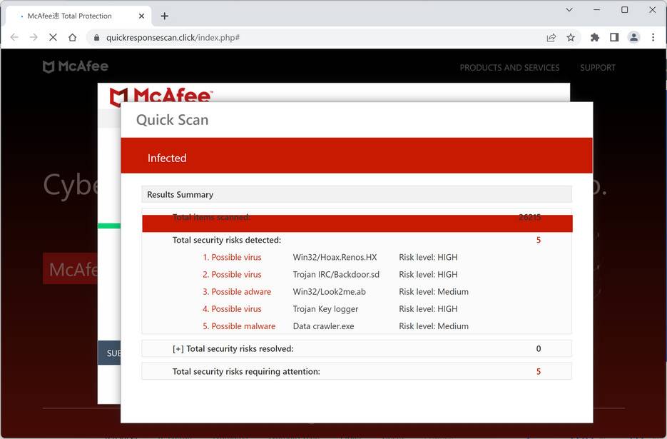Open the browser home page
The width and height of the screenshot is (667, 439).
[x=72, y=37]
